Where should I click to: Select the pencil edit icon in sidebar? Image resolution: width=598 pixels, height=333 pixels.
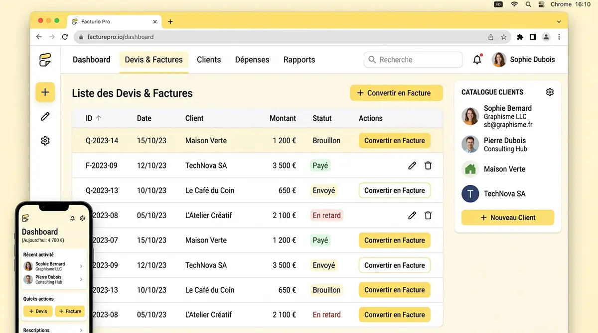(45, 116)
